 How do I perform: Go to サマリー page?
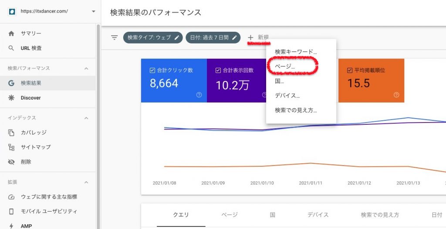pos(31,33)
